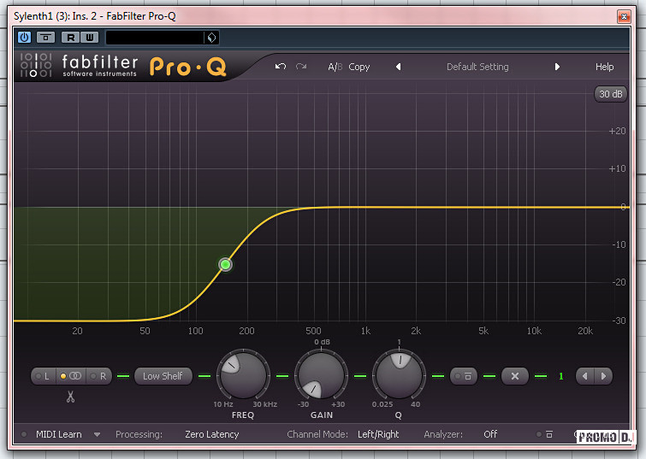
Task: Delete the band with the X button
Action: pos(514,376)
